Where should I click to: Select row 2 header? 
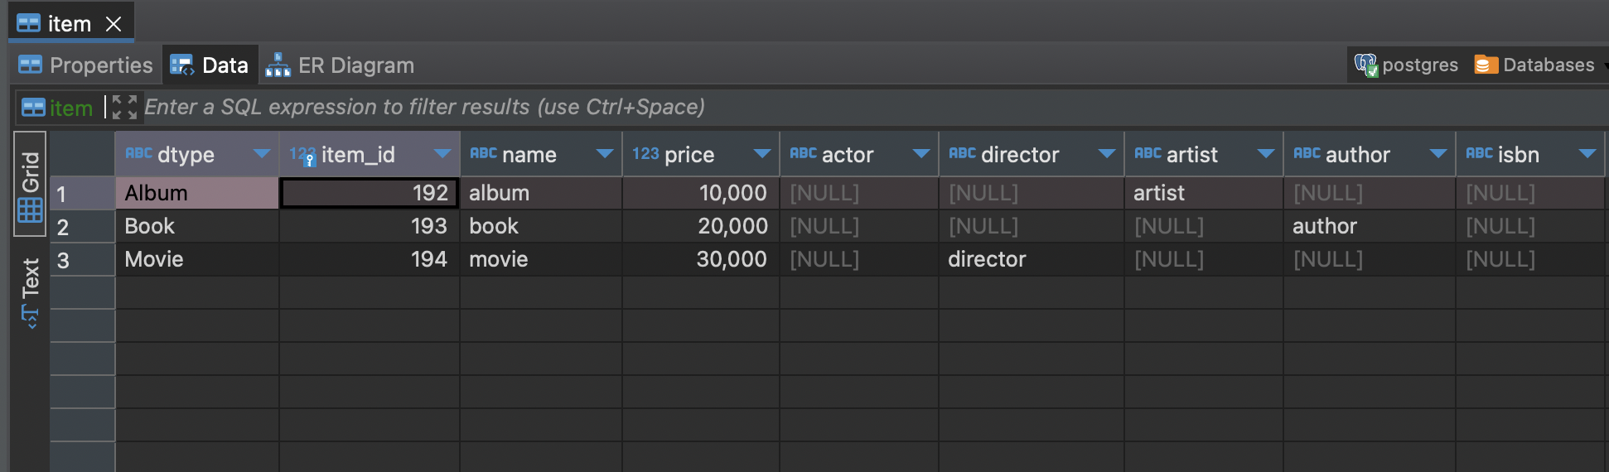coord(82,226)
